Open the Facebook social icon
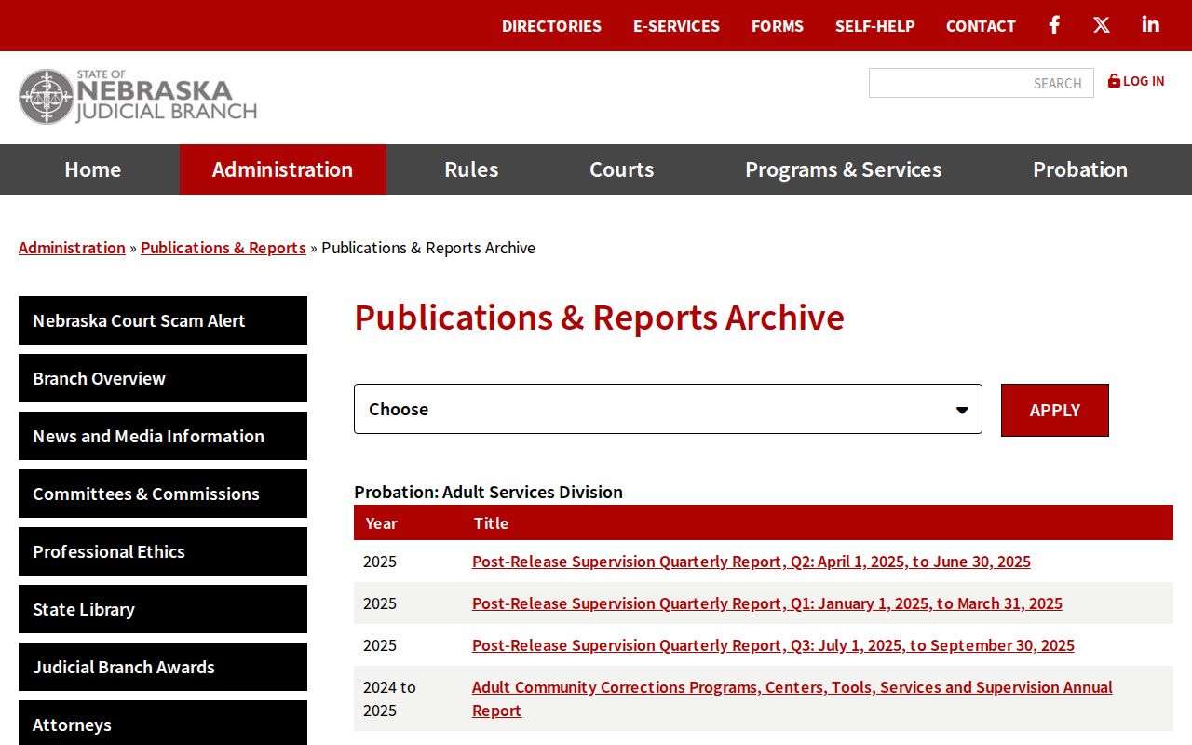The width and height of the screenshot is (1192, 745). tap(1054, 25)
